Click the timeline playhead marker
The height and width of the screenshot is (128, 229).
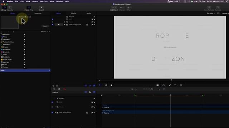click(170, 95)
